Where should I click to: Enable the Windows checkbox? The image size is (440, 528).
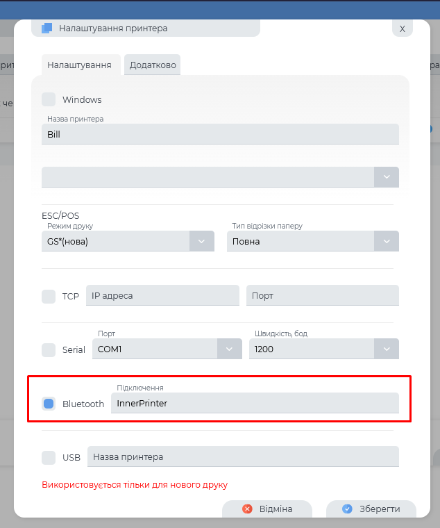49,99
